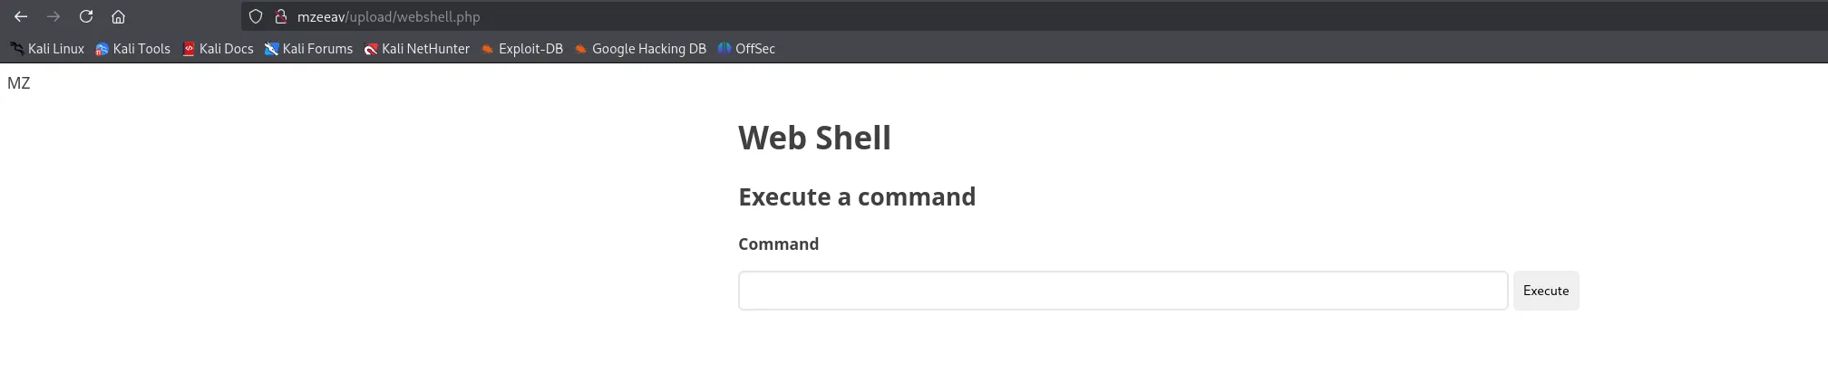Click the Command field label

pyautogui.click(x=778, y=244)
